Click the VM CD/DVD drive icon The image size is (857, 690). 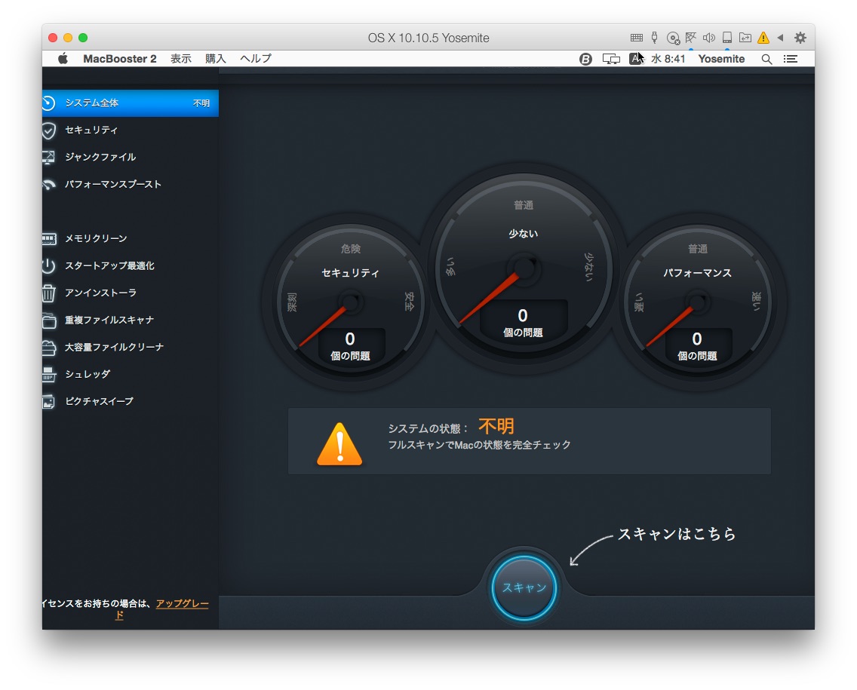(673, 38)
